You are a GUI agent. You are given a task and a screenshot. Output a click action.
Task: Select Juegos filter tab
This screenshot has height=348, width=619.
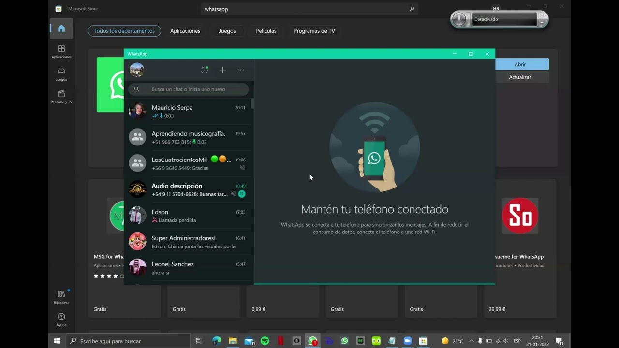click(227, 31)
